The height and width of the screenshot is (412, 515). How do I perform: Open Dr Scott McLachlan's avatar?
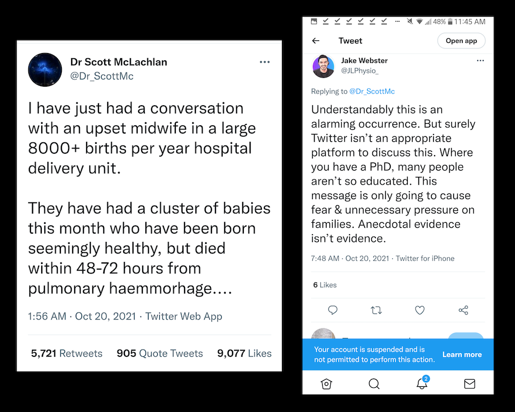click(45, 70)
